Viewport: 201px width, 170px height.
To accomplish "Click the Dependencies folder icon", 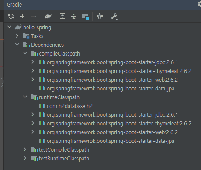I will pyautogui.click(x=26, y=45).
